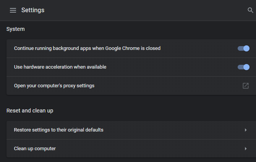256x162 pixels.
Task: Click the word 'computer' in Clean up row
Action: tap(45, 149)
